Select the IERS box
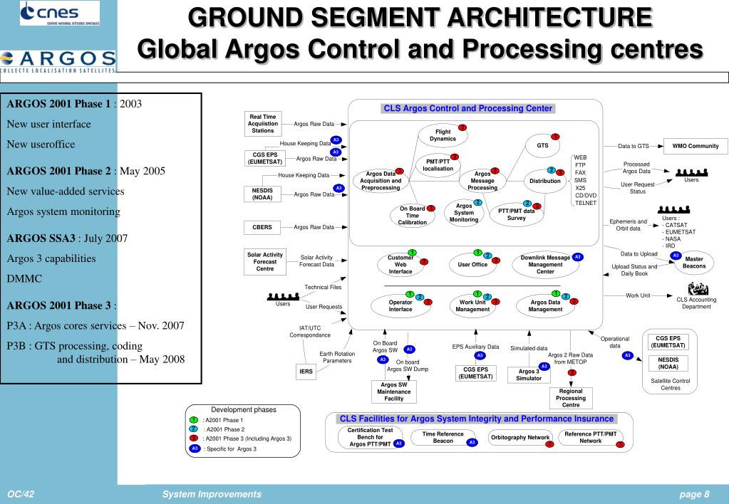The image size is (729, 504). point(306,372)
